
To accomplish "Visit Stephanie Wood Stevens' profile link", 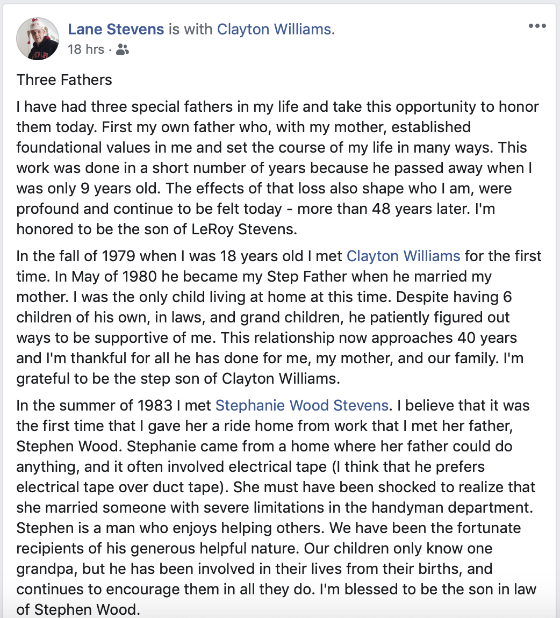I will tap(301, 405).
